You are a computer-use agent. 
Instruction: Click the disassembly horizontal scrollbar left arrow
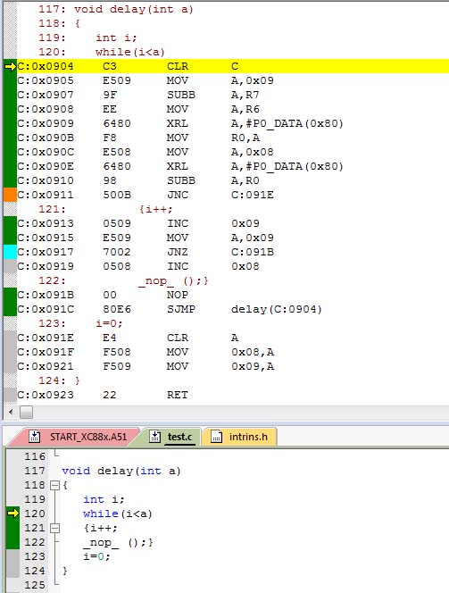[x=11, y=412]
